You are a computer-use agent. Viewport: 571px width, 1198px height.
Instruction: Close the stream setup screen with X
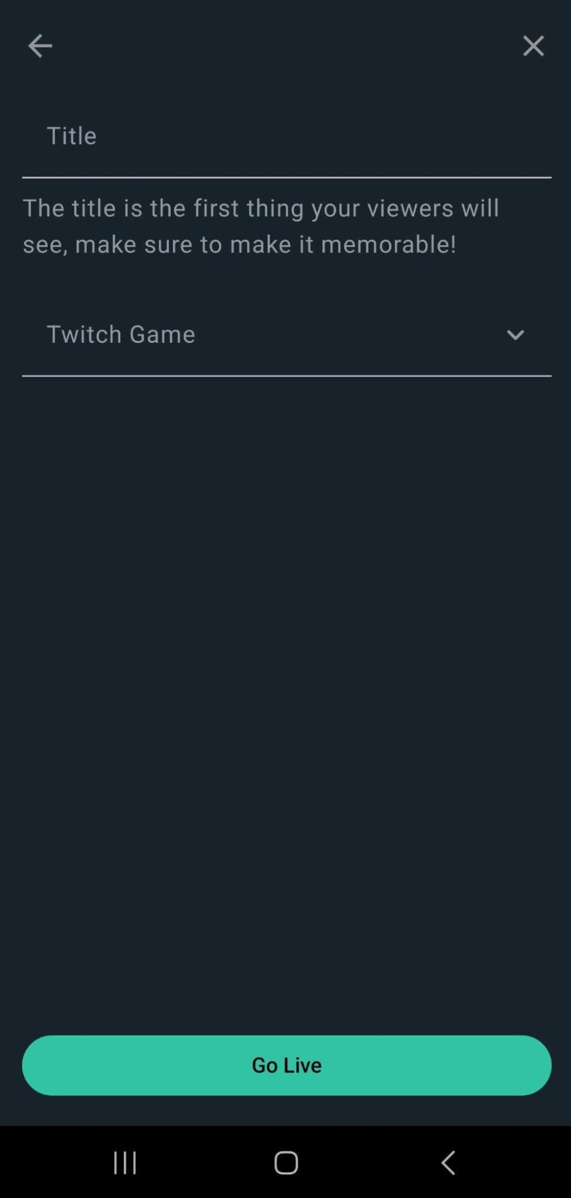(x=533, y=46)
